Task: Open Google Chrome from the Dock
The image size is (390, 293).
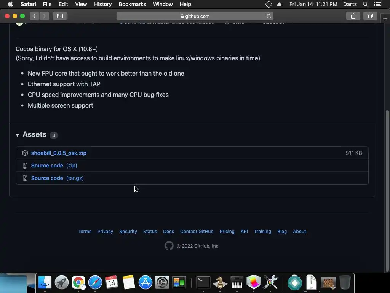Action: [x=78, y=283]
